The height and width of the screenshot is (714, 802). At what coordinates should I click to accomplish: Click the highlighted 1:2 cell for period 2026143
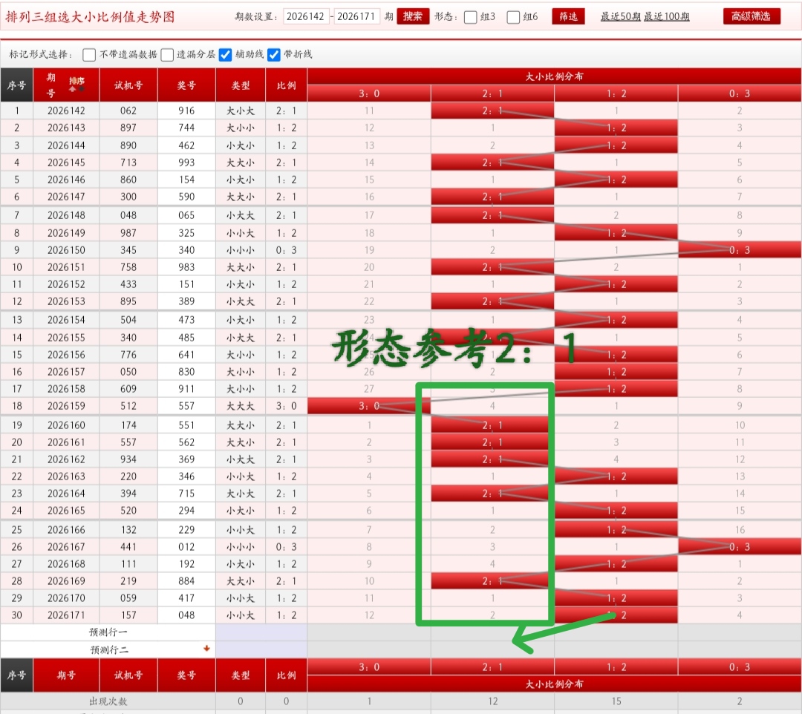[616, 128]
